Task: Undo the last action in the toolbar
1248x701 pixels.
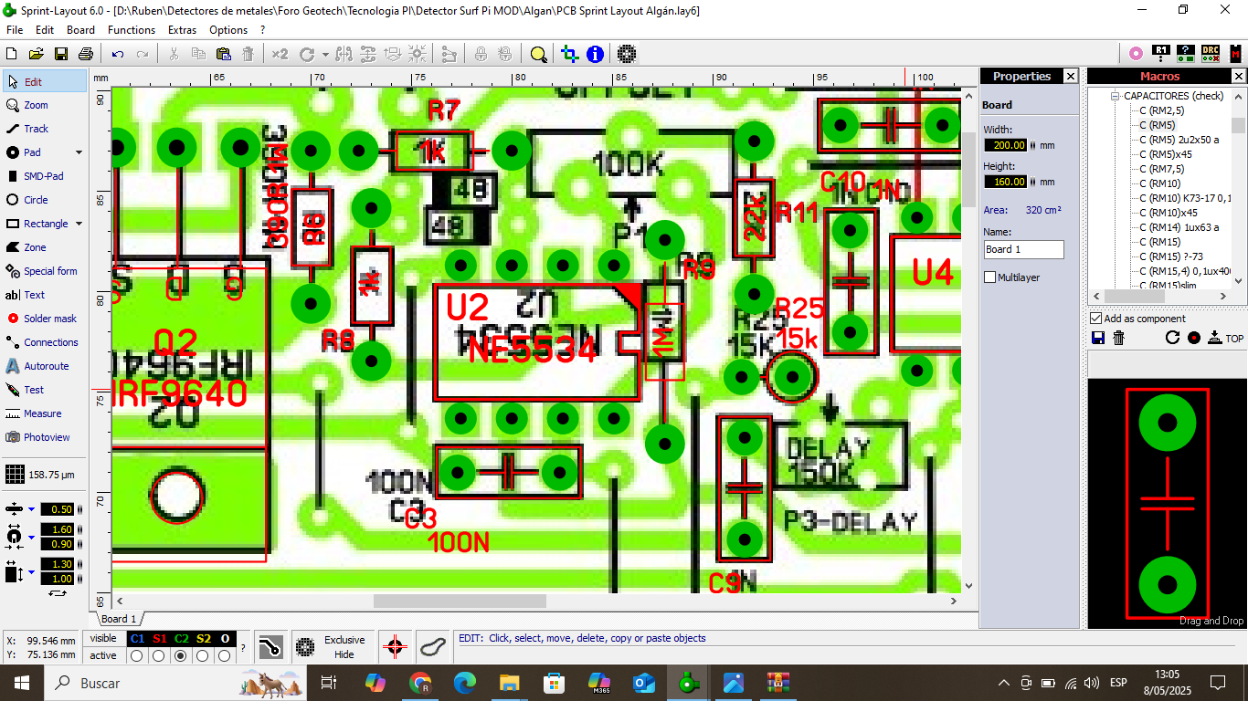Action: tap(118, 54)
